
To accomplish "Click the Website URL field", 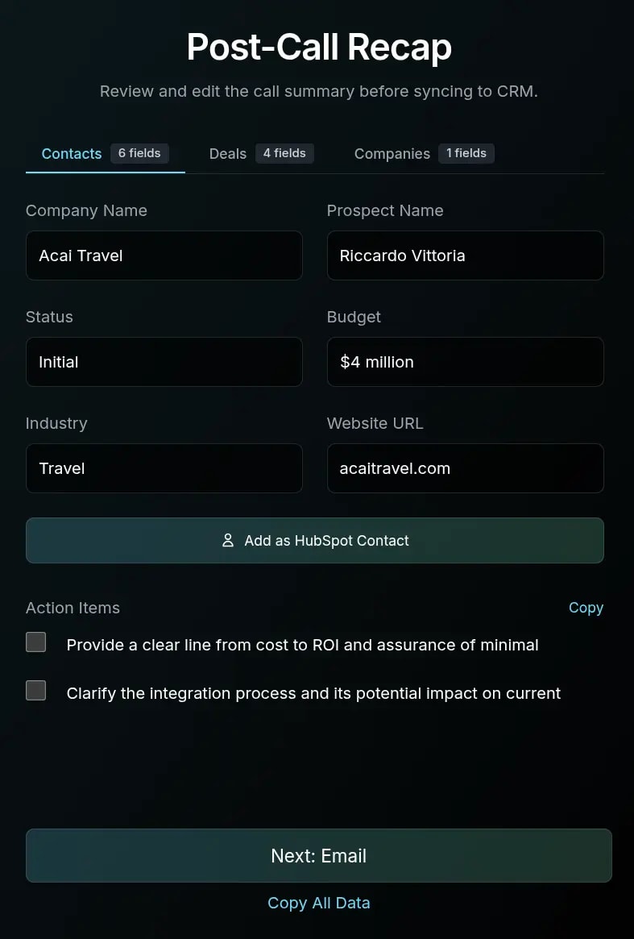I will [465, 469].
